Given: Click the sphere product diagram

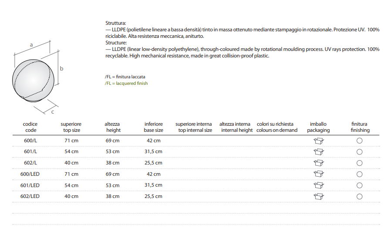Looking at the screenshot, I should click(34, 78).
